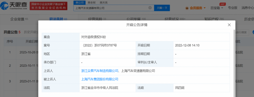
Task: Select the region value 浙江省
Action: click(86, 54)
